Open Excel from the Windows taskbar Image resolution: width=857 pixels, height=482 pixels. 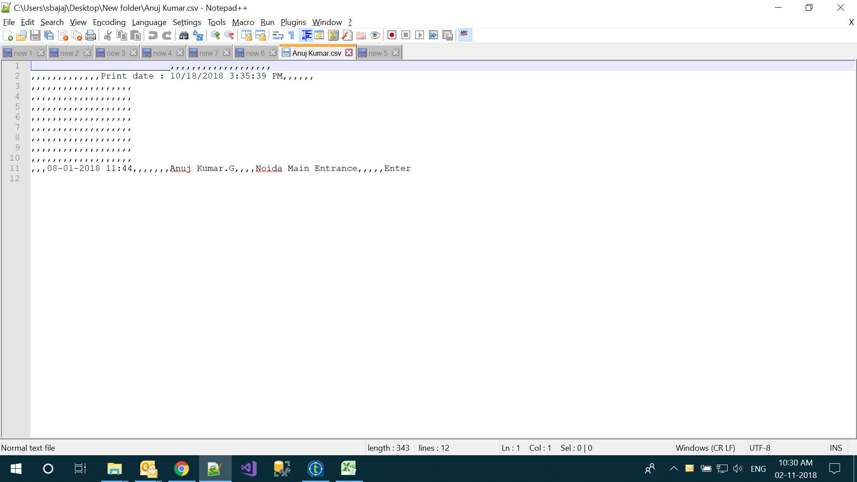349,469
